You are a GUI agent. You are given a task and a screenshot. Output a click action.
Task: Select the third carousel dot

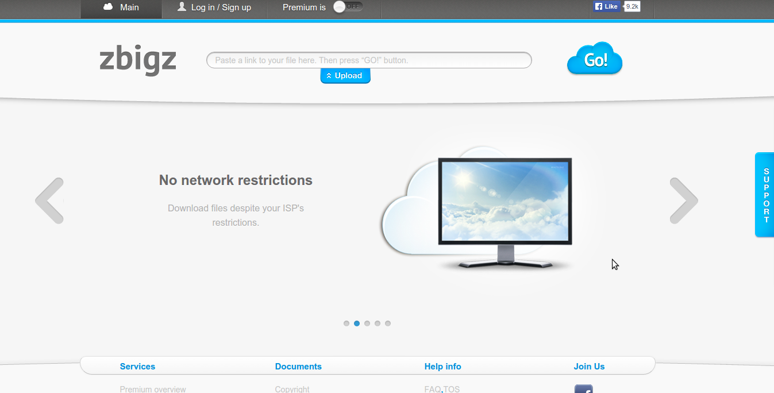(367, 323)
